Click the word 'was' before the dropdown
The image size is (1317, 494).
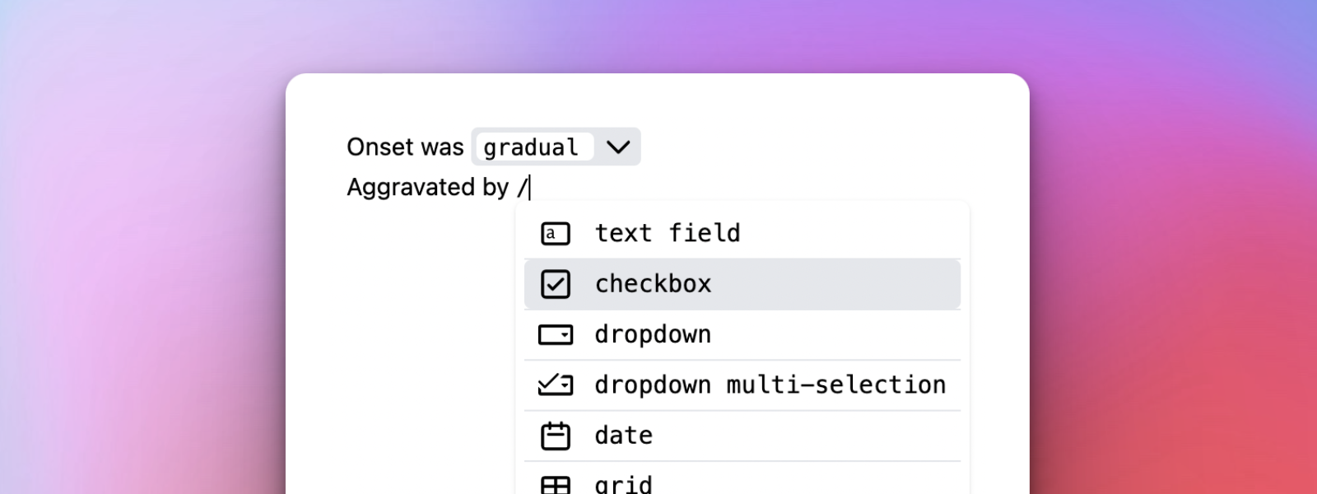[x=442, y=147]
